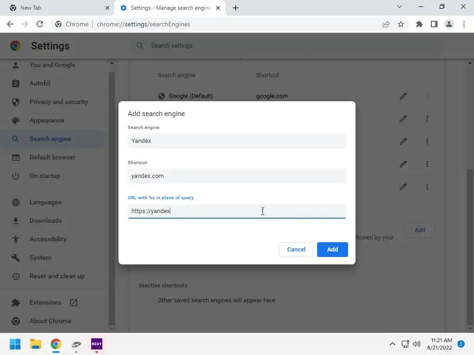Screen dimensions: 474x355
Task: Click the search magnifier icon in Settings
Action: point(140,46)
